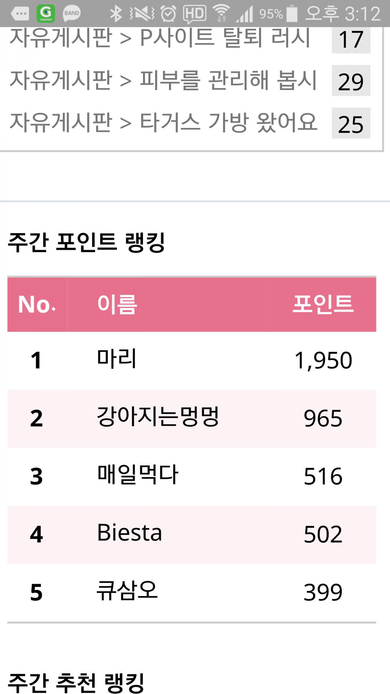390x694 pixels.
Task: Select rank 2 user 강아지는멍멍
Action: (x=158, y=417)
